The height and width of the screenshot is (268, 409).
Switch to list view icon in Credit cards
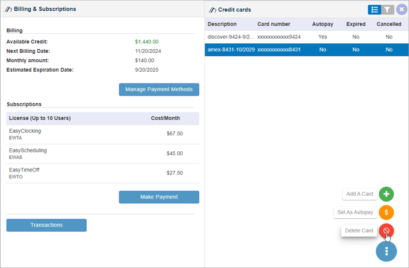(x=375, y=9)
